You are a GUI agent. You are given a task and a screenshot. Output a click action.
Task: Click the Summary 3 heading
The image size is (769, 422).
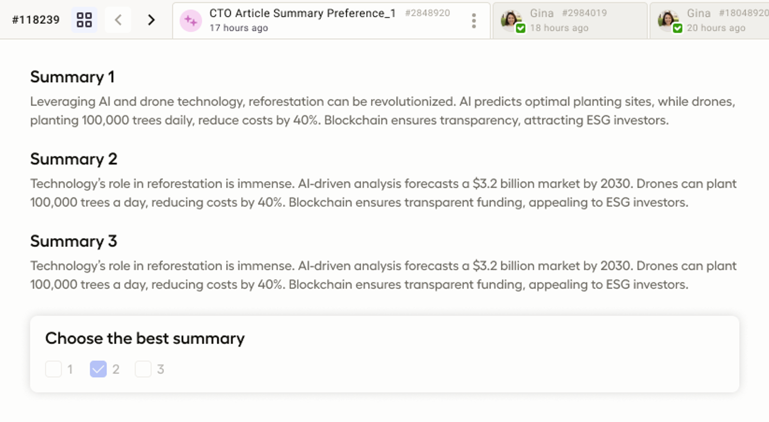pos(74,241)
